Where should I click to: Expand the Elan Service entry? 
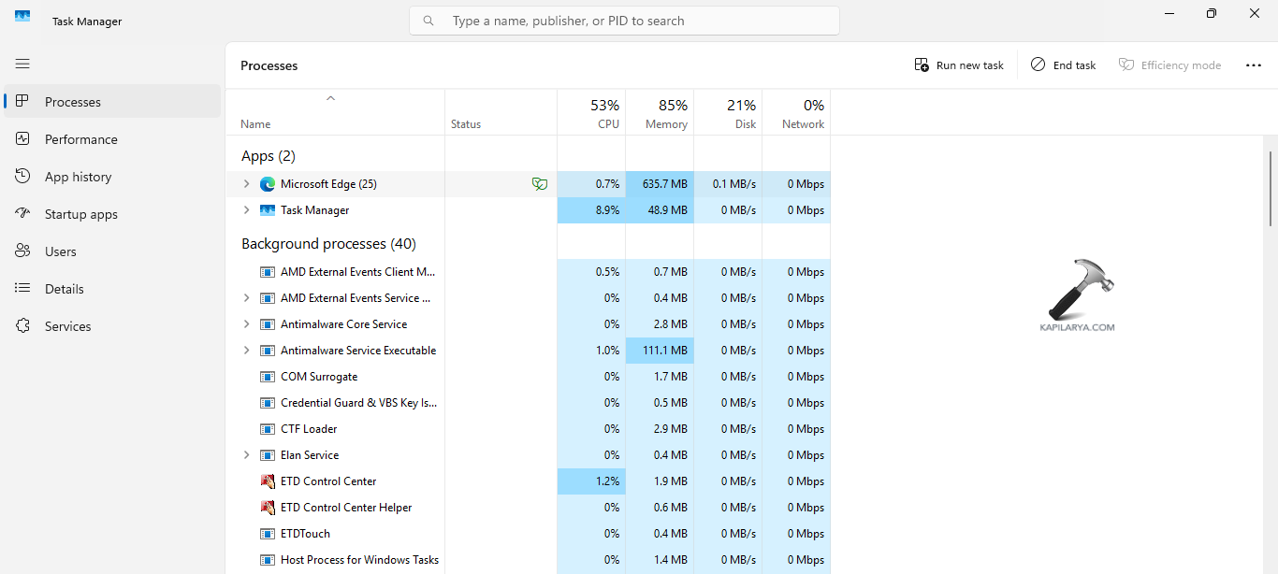pyautogui.click(x=247, y=455)
